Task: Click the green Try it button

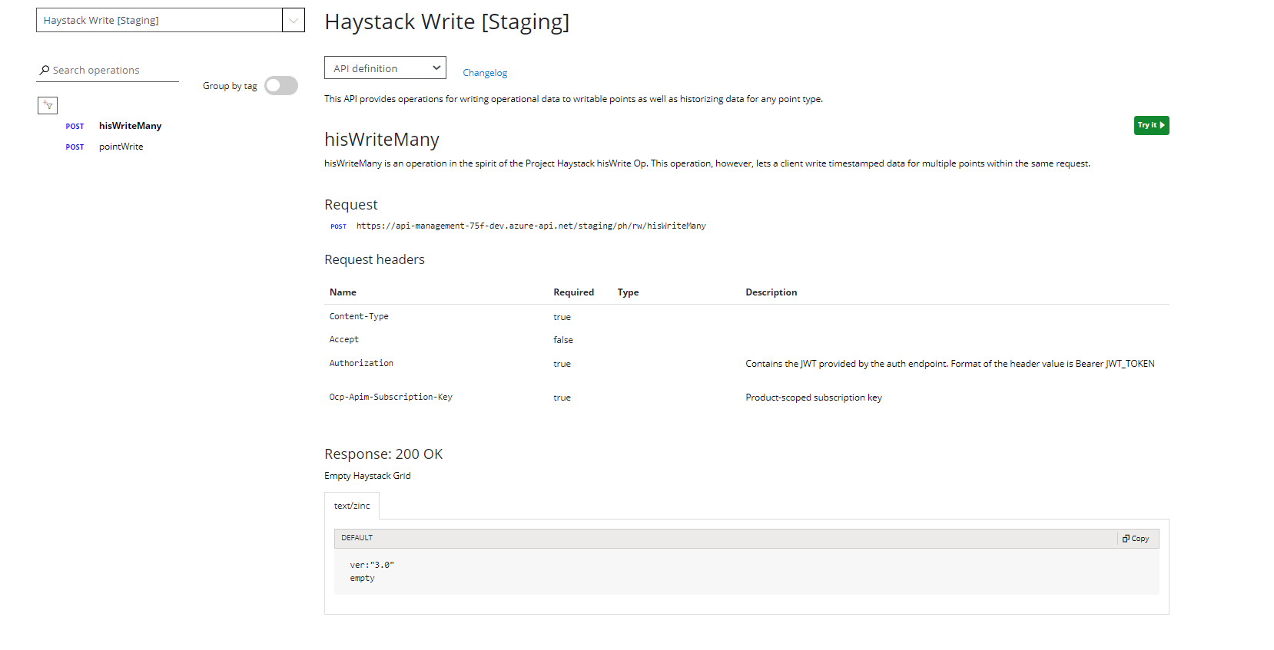Action: coord(1151,125)
